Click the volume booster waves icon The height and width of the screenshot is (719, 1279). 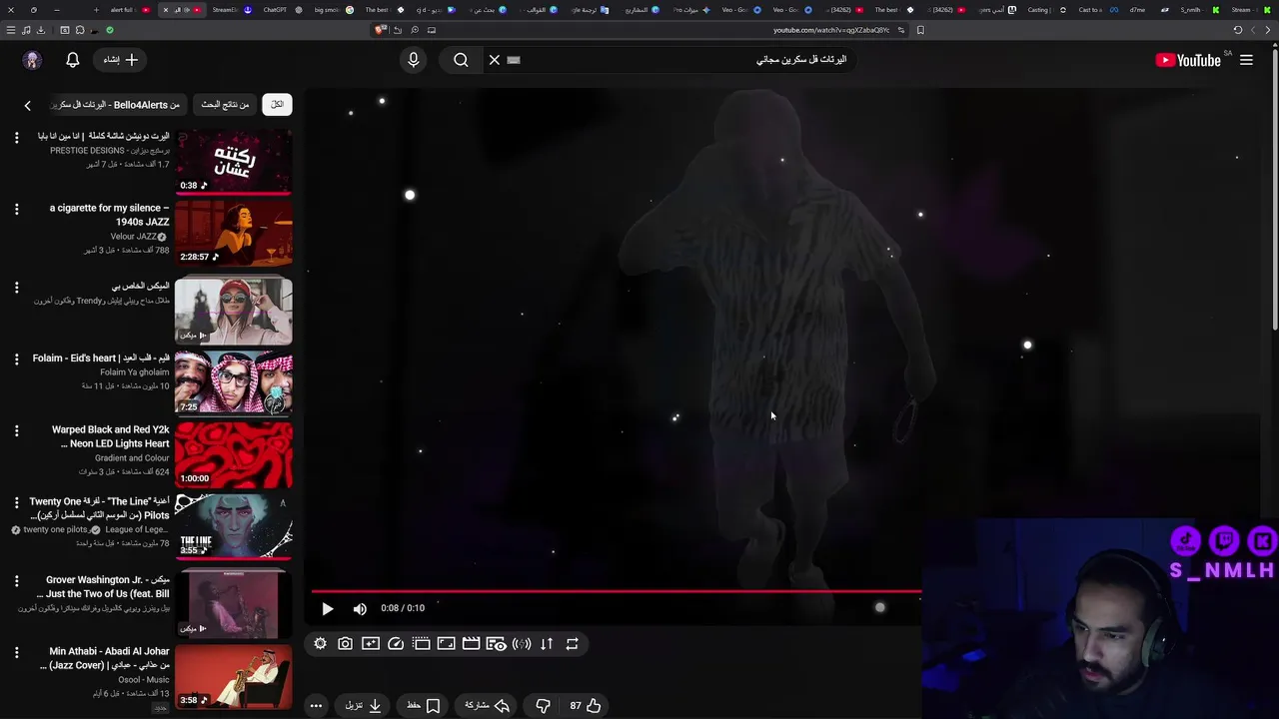pos(522,644)
